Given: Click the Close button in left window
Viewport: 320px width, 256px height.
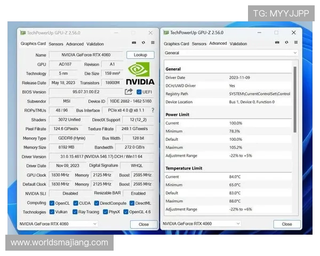Looking at the screenshot, I should 144,225.
